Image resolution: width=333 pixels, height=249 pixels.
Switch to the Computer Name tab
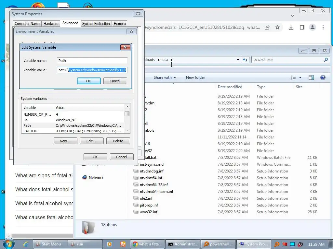click(x=27, y=23)
